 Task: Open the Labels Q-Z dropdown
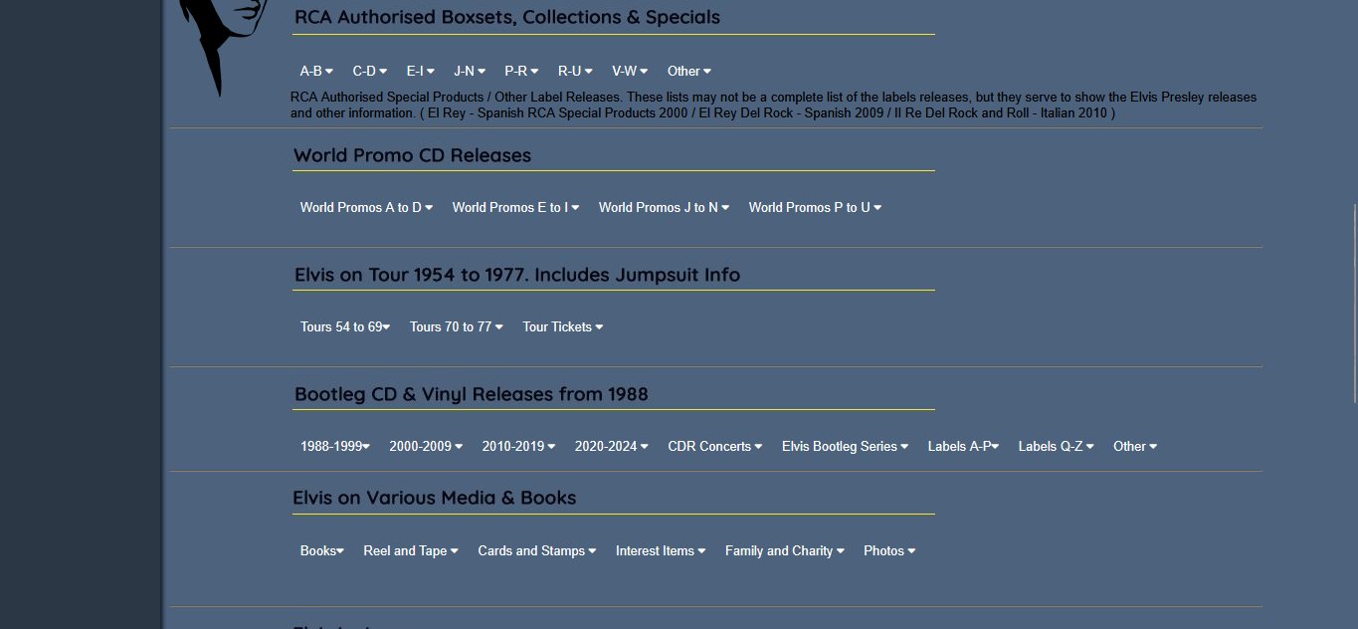pos(1056,446)
